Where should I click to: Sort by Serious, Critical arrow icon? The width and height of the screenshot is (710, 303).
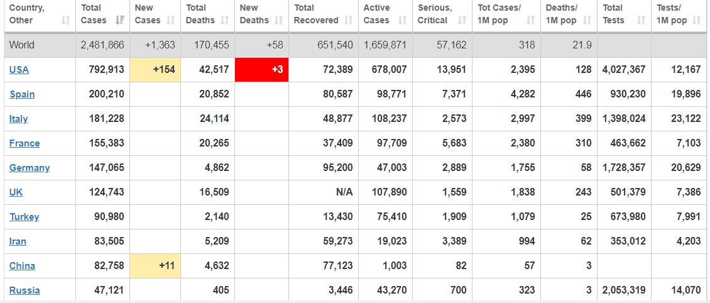pyautogui.click(x=462, y=21)
